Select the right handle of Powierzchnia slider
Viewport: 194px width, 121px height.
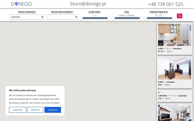(173, 18)
